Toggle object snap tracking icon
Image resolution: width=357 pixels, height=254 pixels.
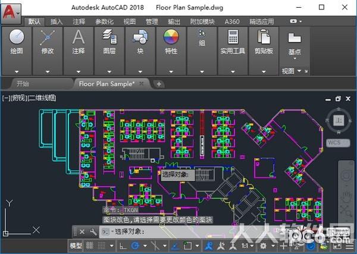[x=175, y=246]
